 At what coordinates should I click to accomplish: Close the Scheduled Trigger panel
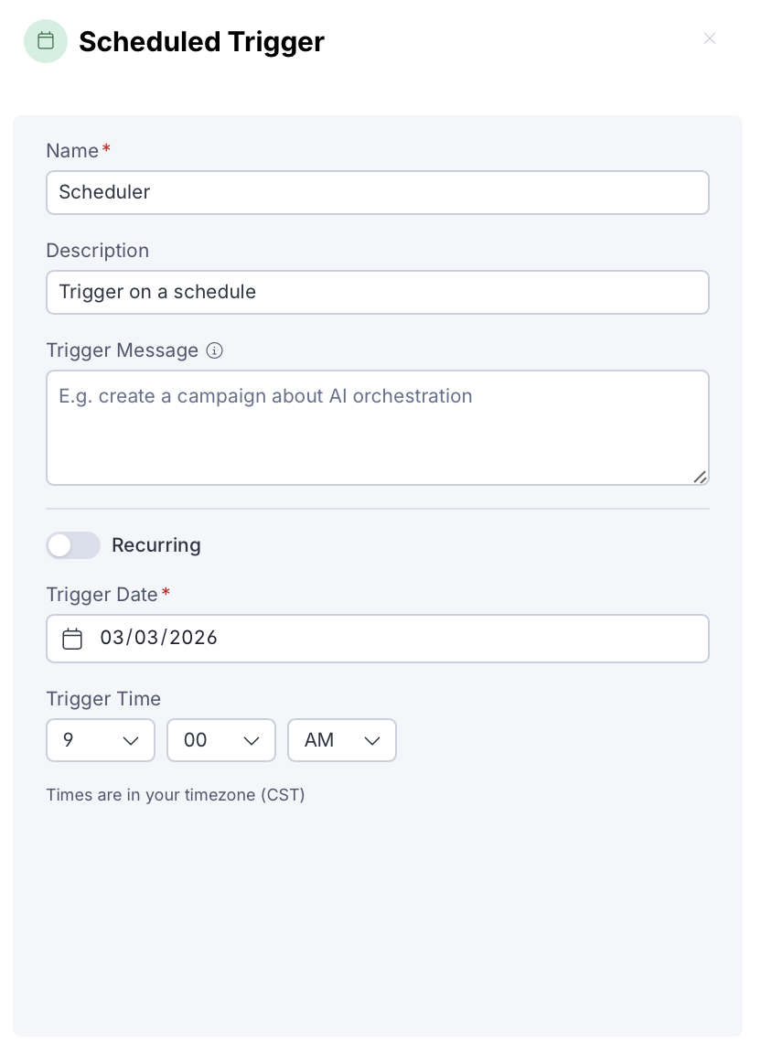pos(710,38)
